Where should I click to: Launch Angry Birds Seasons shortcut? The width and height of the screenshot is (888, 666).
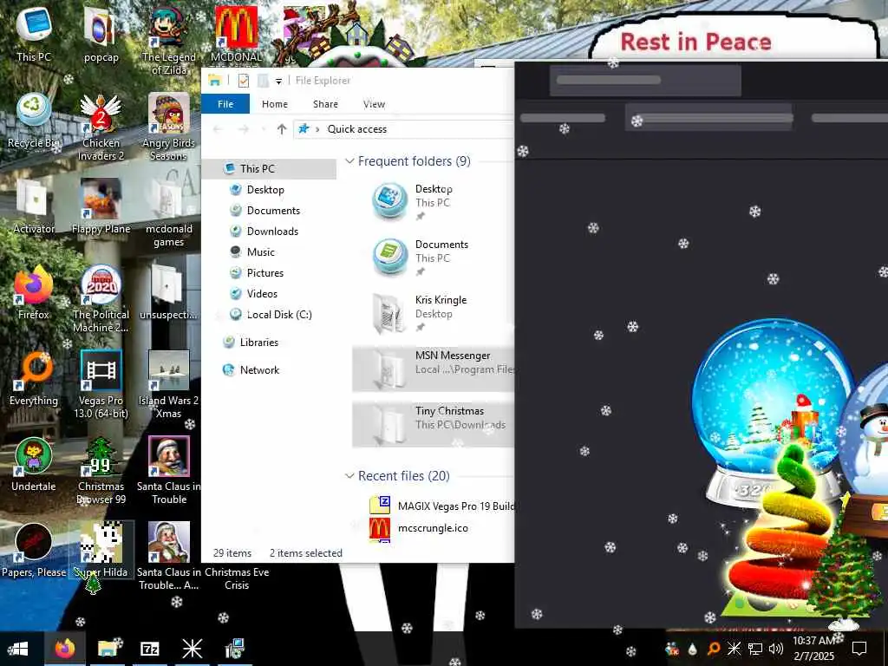click(169, 127)
